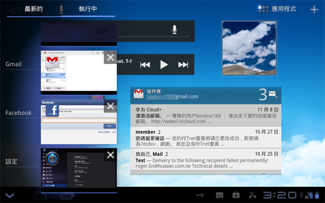Close the Facebook recent app thumbnail
Screen dimensions: 325x203
(110, 106)
